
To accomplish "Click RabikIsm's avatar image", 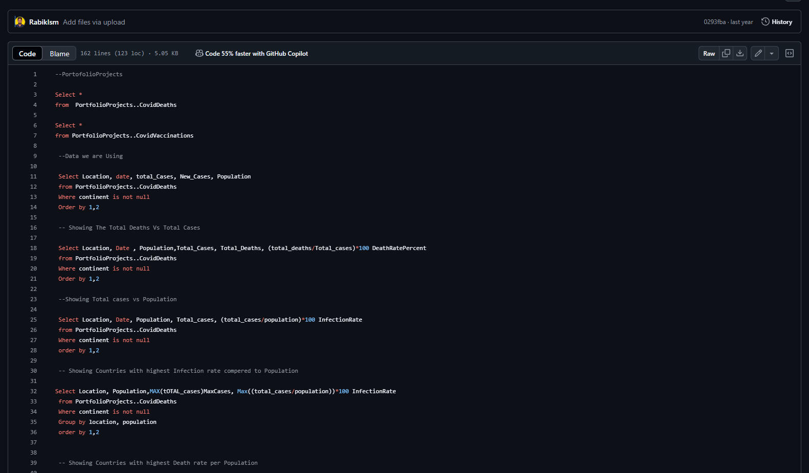I will pos(20,22).
